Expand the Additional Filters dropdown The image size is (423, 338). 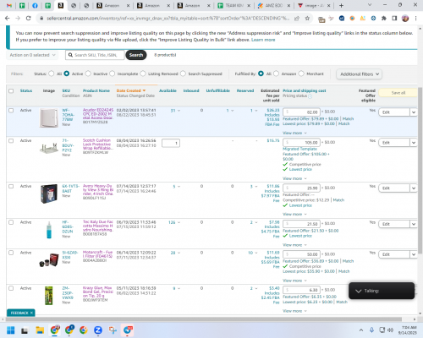(x=360, y=74)
